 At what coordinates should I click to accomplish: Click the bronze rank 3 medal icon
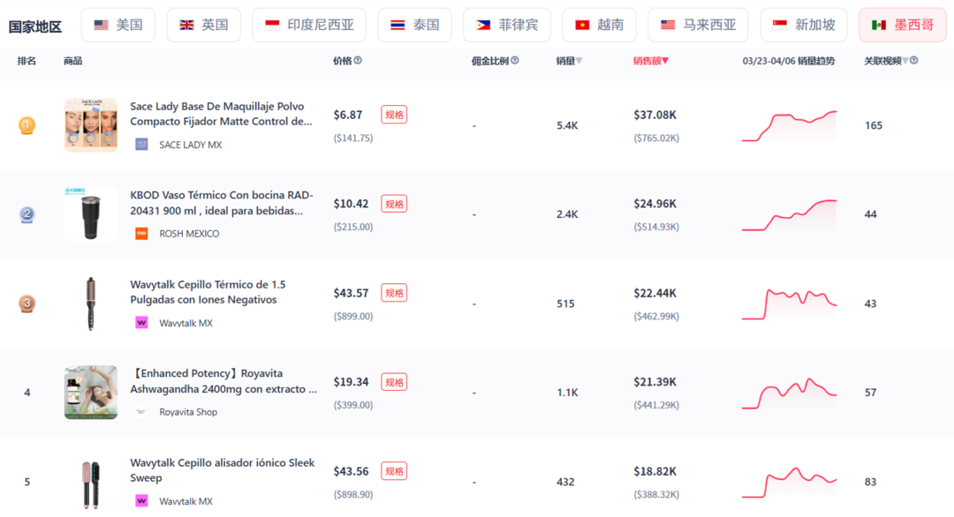pos(26,303)
